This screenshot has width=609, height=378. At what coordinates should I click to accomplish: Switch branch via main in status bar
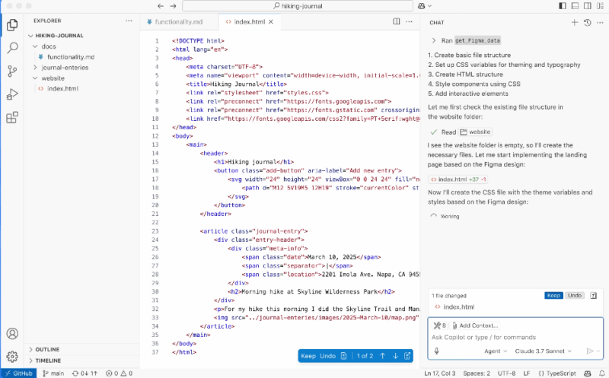(x=53, y=373)
